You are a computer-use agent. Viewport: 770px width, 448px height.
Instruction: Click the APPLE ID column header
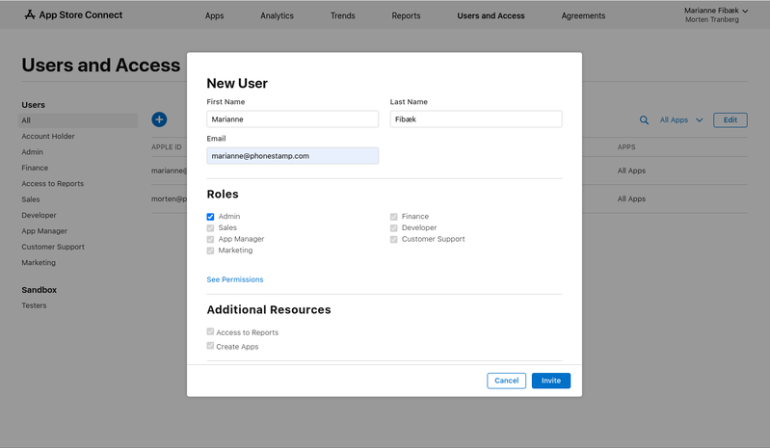(167, 147)
